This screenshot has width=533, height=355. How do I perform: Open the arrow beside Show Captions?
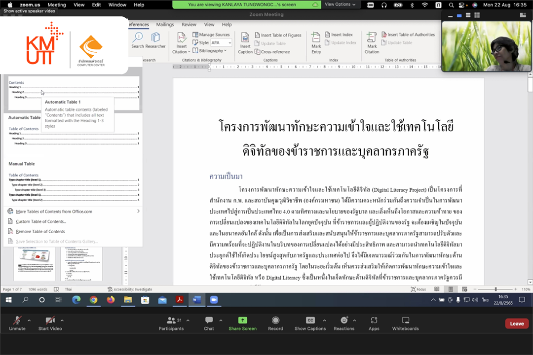pos(324,320)
